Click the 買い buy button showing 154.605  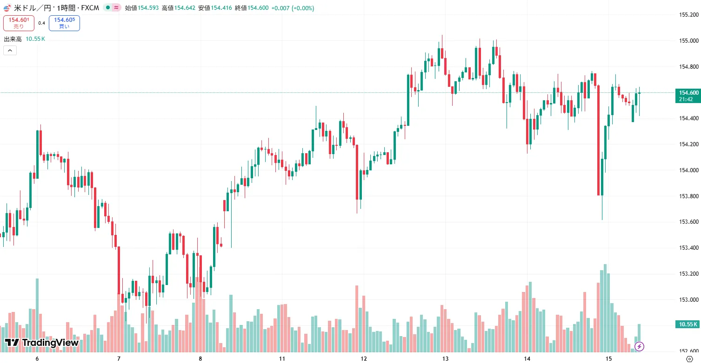click(64, 23)
